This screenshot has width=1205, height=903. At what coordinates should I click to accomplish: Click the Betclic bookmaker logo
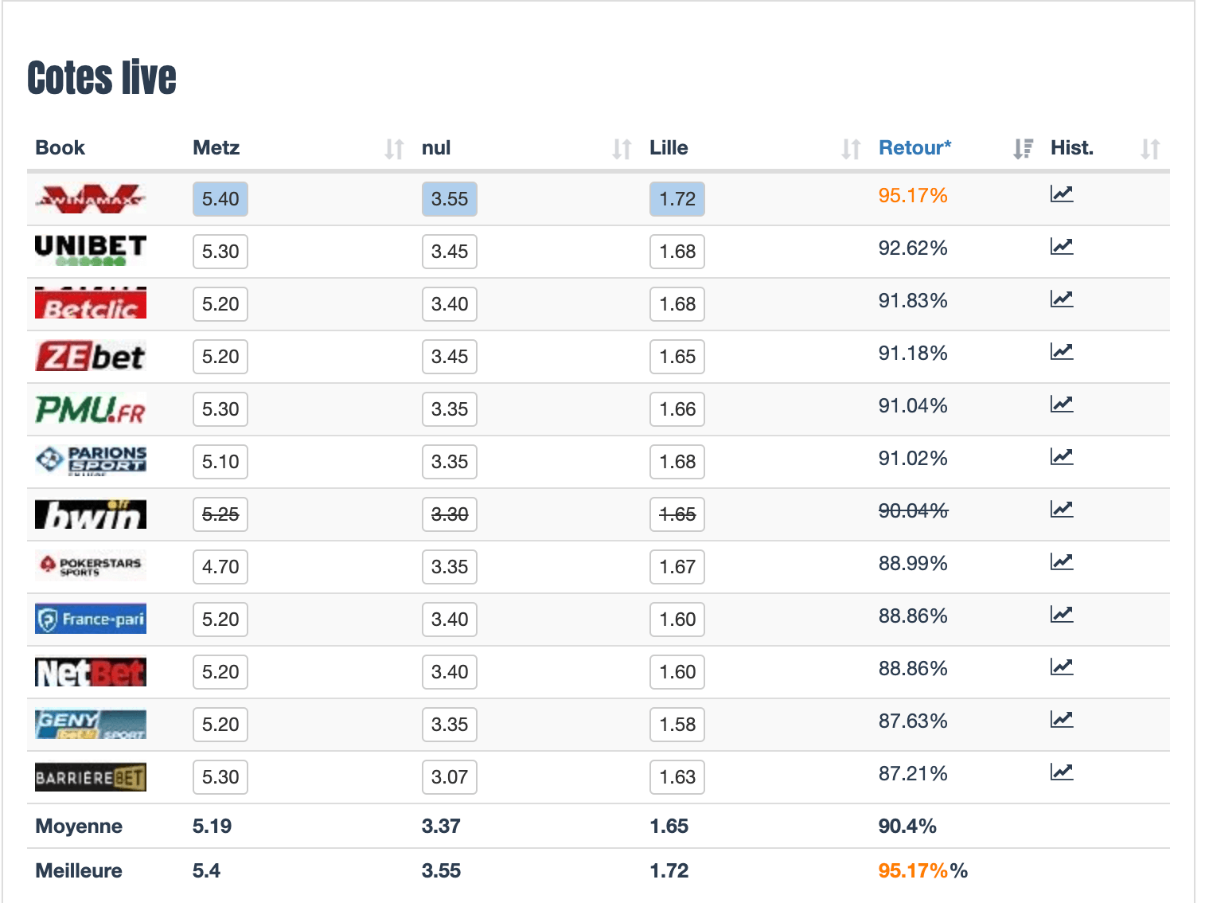[x=90, y=303]
